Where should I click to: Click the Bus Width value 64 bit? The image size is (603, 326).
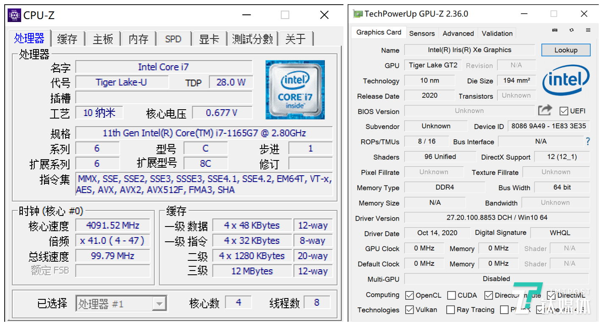point(562,187)
